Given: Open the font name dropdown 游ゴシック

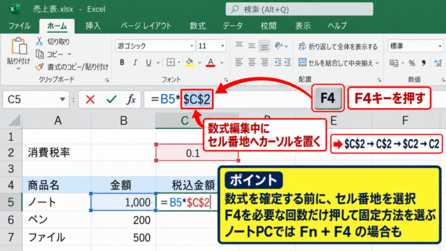Looking at the screenshot, I should pyautogui.click(x=192, y=46).
